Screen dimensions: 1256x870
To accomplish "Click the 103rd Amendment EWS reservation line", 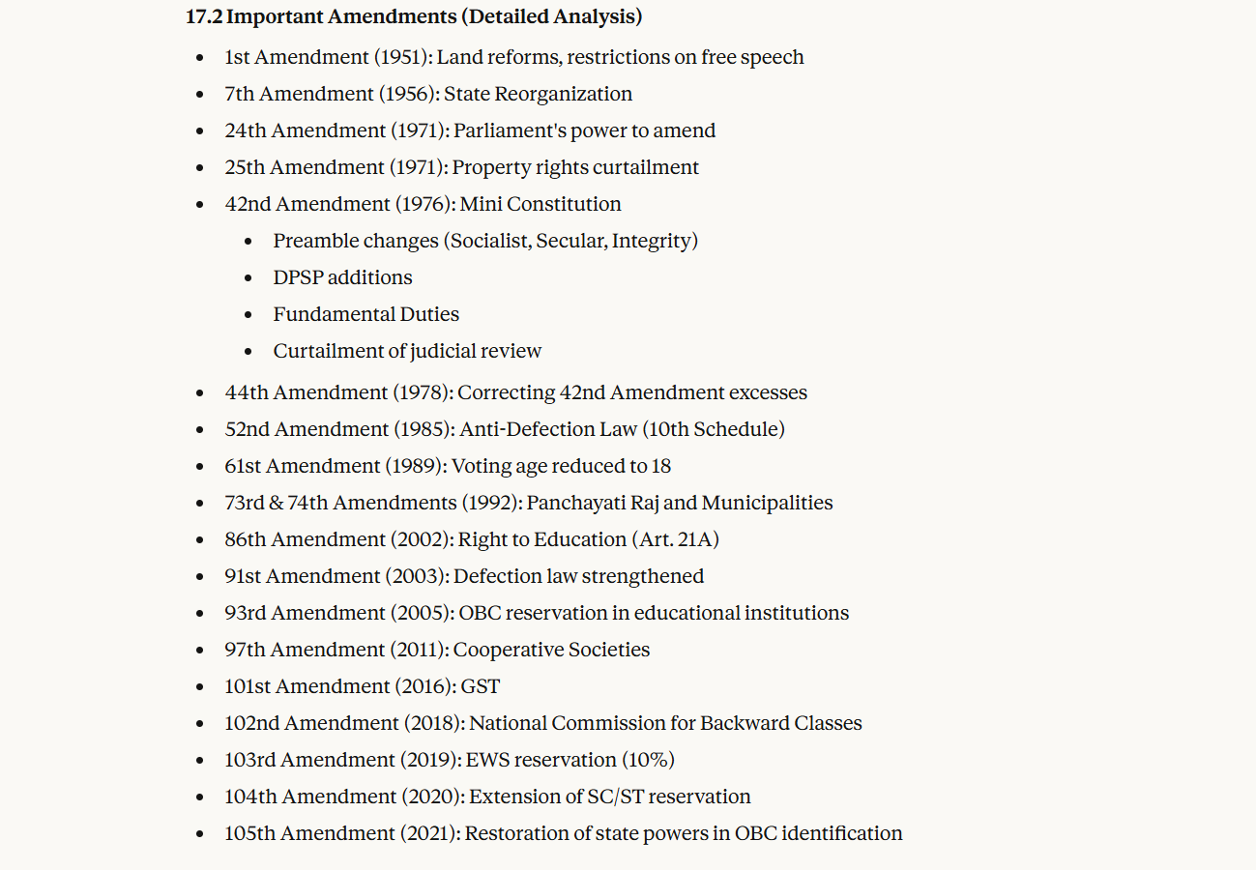I will coord(450,760).
